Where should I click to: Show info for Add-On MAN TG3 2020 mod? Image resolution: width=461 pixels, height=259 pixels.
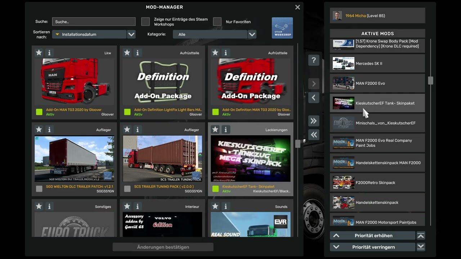(x=49, y=53)
